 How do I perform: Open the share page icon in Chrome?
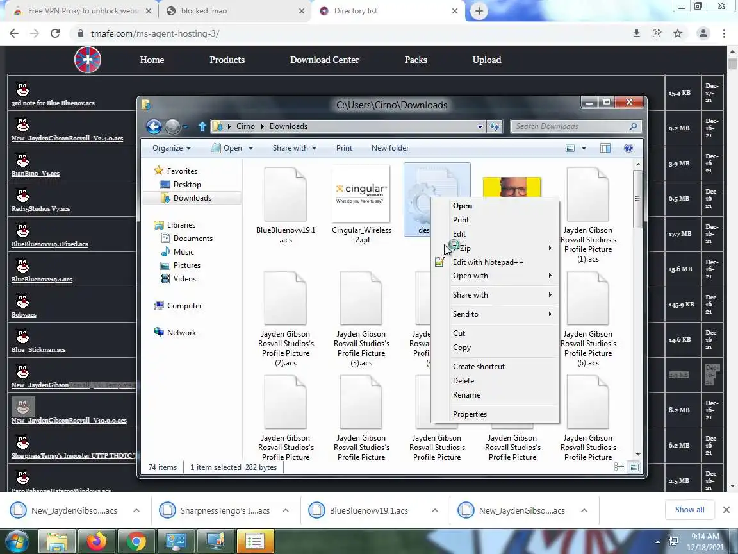click(657, 33)
